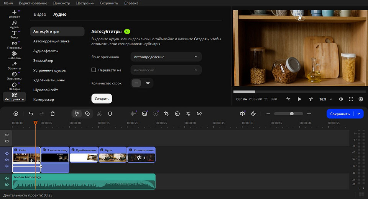Open the Язык оригинала Автоопределение dropdown
Screen dimensions: 368x199
[x=166, y=57]
